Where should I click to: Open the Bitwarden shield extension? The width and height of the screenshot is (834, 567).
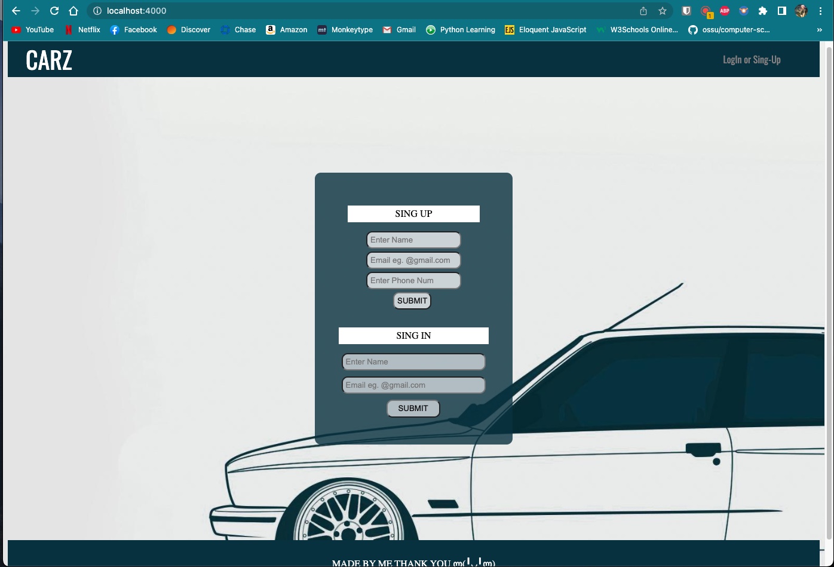point(686,11)
